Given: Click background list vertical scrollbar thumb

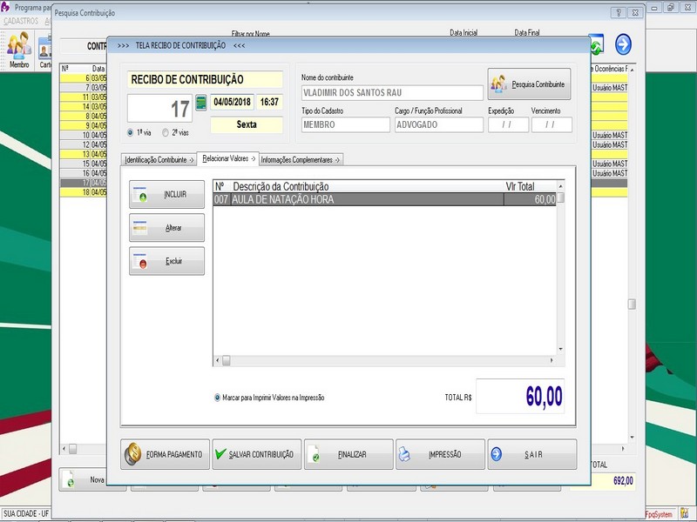Looking at the screenshot, I should pos(632,304).
